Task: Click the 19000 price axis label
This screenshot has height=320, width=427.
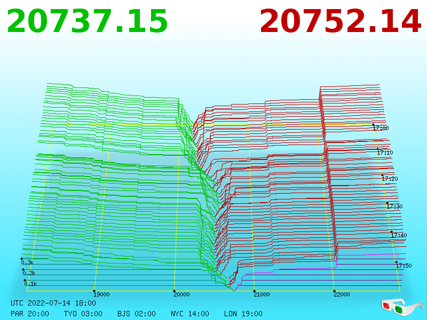Action: 101,294
